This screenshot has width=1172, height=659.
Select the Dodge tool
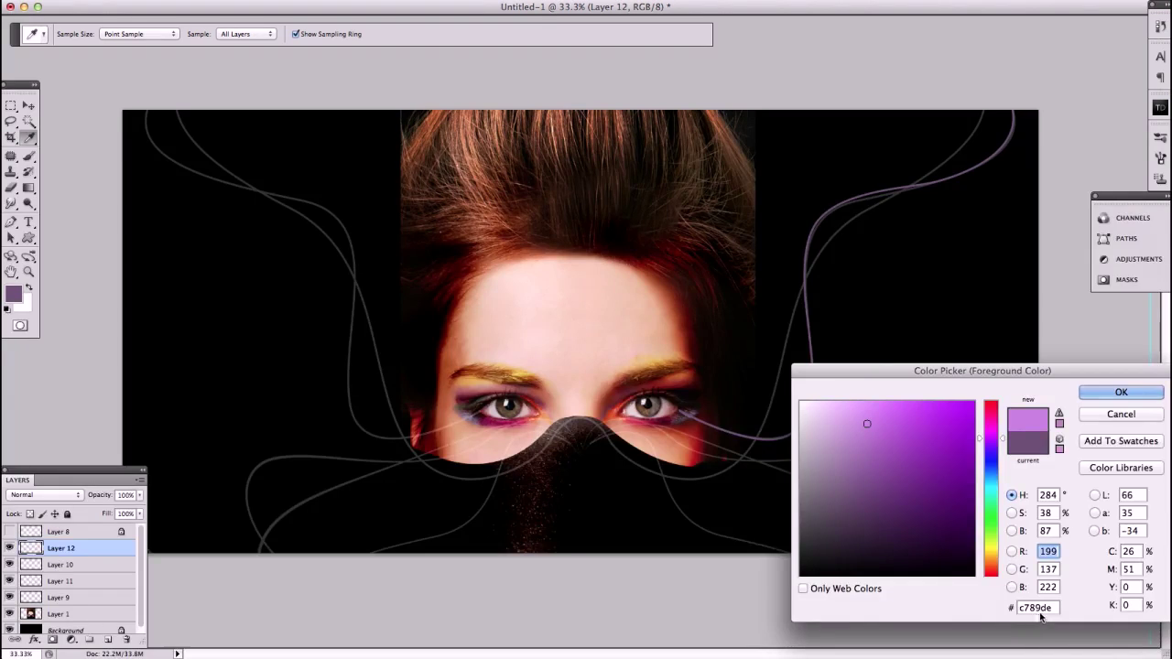[x=28, y=203]
